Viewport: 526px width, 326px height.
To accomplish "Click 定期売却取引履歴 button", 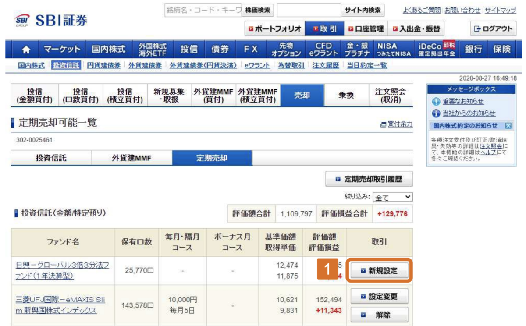I will click(369, 179).
